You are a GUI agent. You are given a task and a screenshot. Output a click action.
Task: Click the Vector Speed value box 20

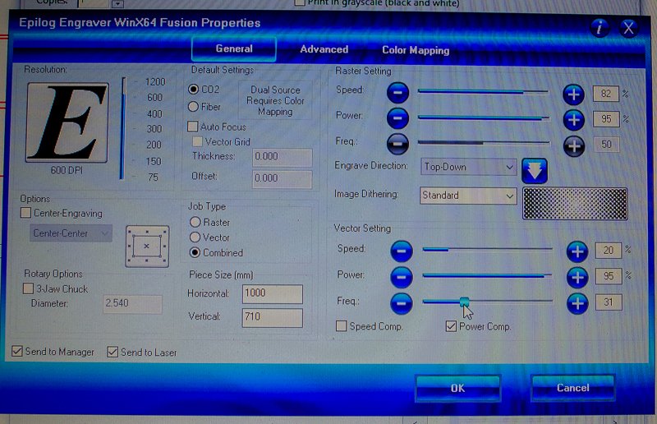coord(609,251)
